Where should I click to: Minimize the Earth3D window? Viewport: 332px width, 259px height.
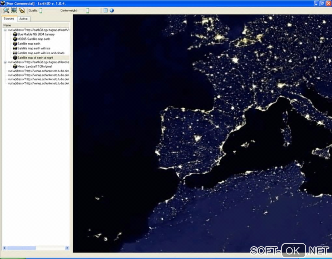[316, 3]
